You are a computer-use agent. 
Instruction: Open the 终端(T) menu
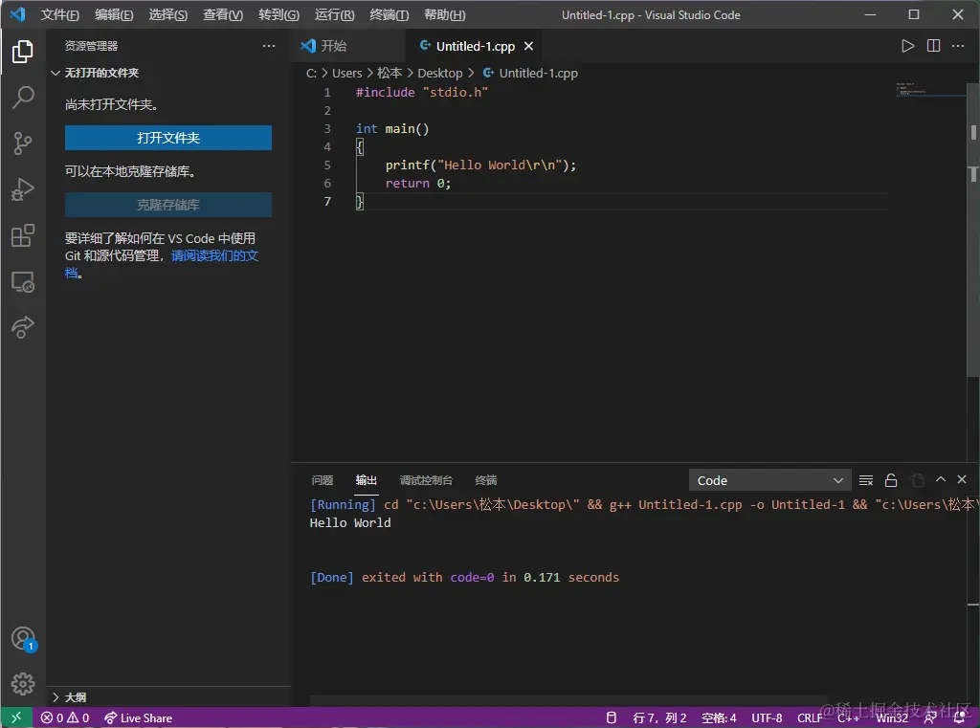point(389,15)
